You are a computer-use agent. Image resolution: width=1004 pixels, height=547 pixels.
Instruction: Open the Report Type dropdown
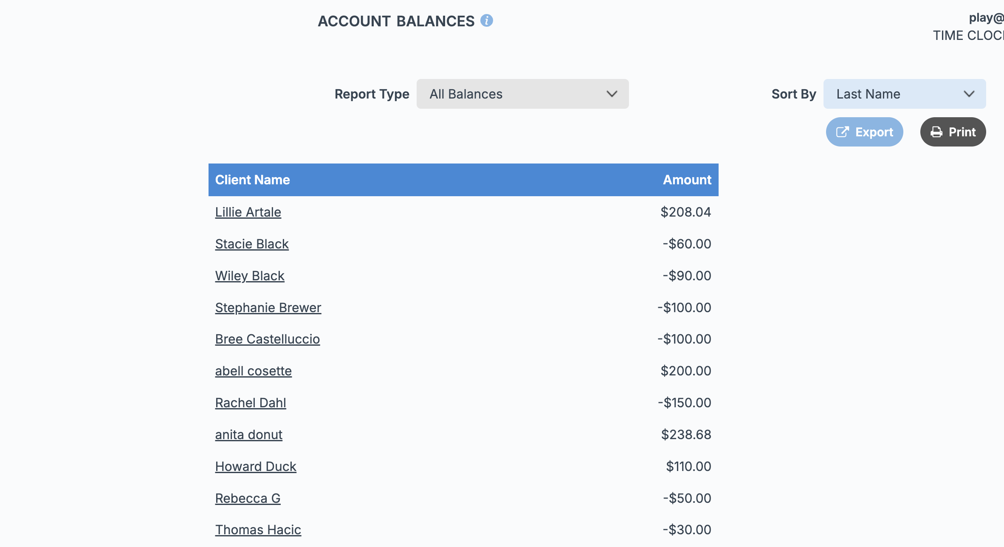pyautogui.click(x=522, y=94)
